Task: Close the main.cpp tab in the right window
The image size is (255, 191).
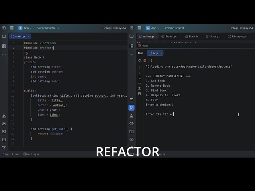Action: click(x=156, y=36)
